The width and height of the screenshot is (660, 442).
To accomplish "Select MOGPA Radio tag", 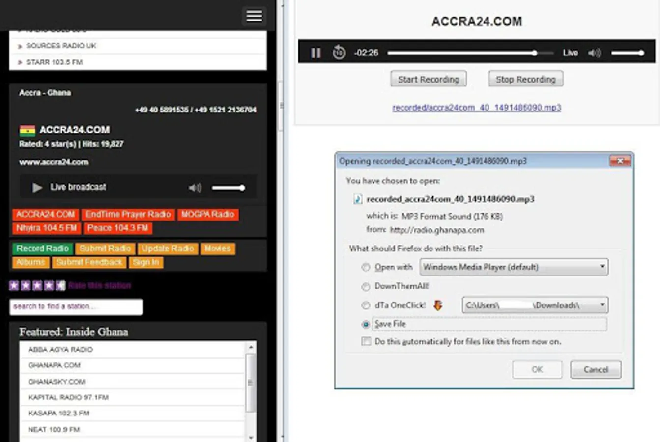I will tap(208, 215).
